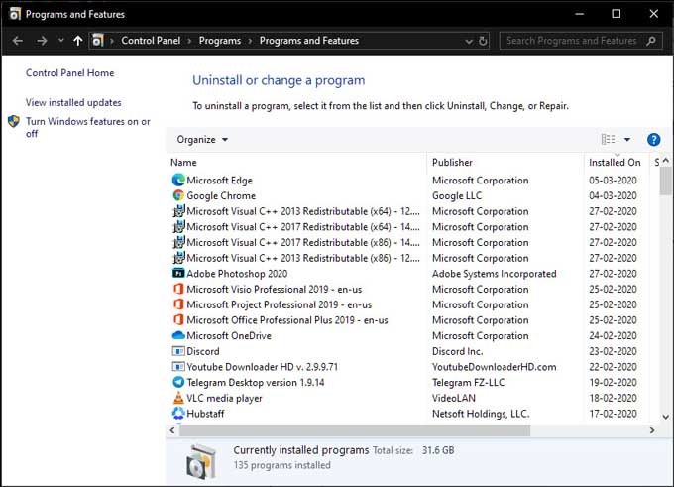
Task: Click the vertical scrollbar thumb
Action: coord(665,181)
